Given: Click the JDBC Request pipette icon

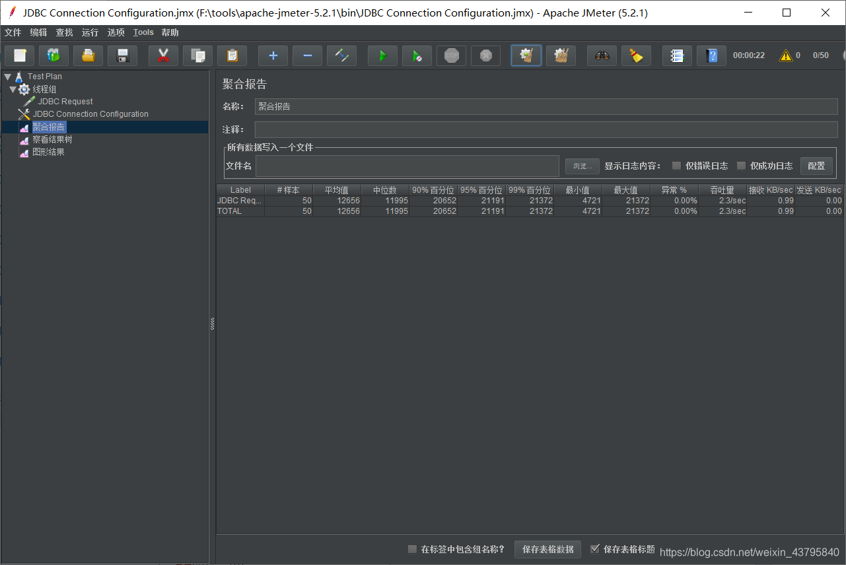Looking at the screenshot, I should pyautogui.click(x=29, y=102).
